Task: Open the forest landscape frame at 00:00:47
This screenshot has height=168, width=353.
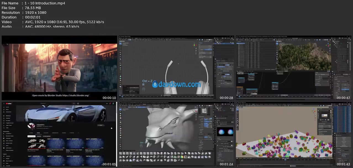Action: pos(294,68)
